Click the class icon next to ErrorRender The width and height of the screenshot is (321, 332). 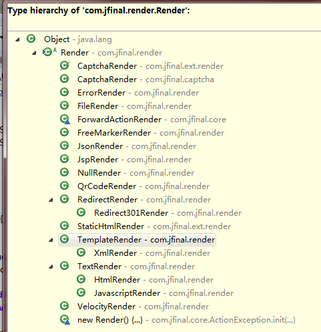[x=65, y=92]
